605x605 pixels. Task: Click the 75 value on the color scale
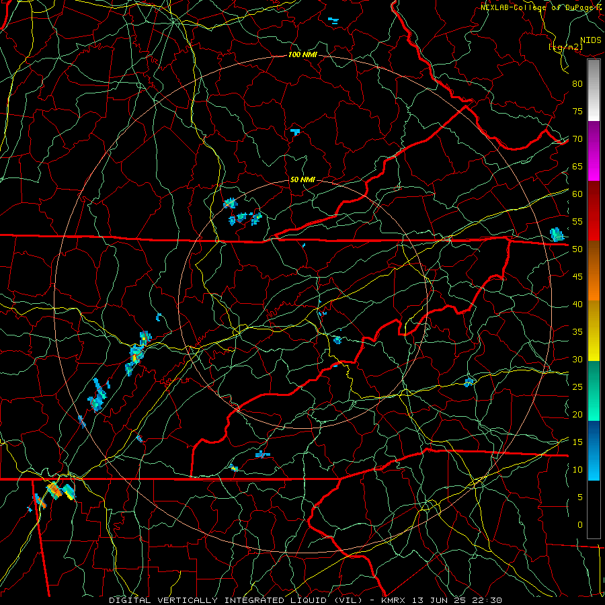click(577, 111)
